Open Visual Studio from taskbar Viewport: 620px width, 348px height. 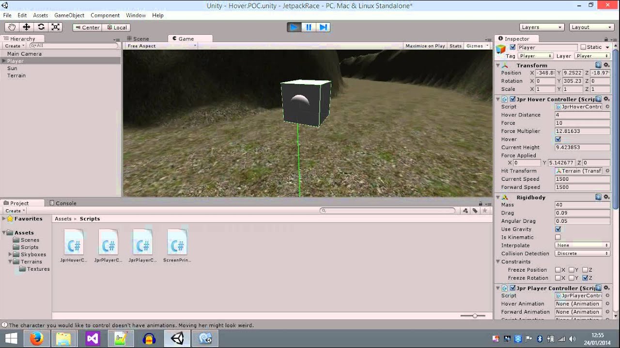click(93, 339)
